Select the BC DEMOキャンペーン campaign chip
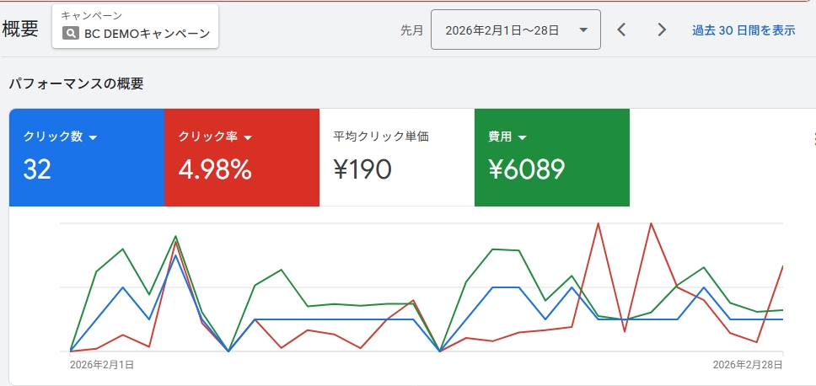The image size is (816, 386). (x=136, y=27)
